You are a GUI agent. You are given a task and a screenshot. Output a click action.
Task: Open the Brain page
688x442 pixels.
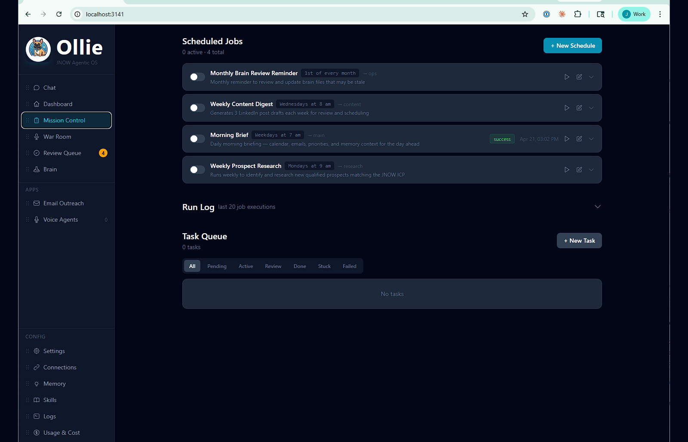point(66,169)
